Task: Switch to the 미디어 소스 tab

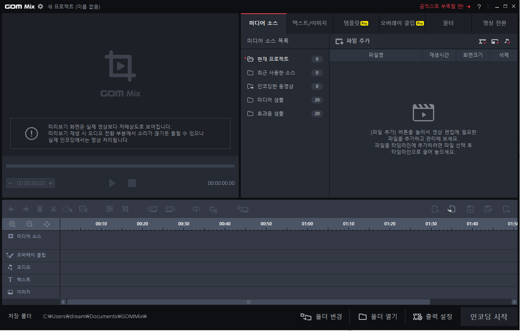Action: click(x=264, y=23)
